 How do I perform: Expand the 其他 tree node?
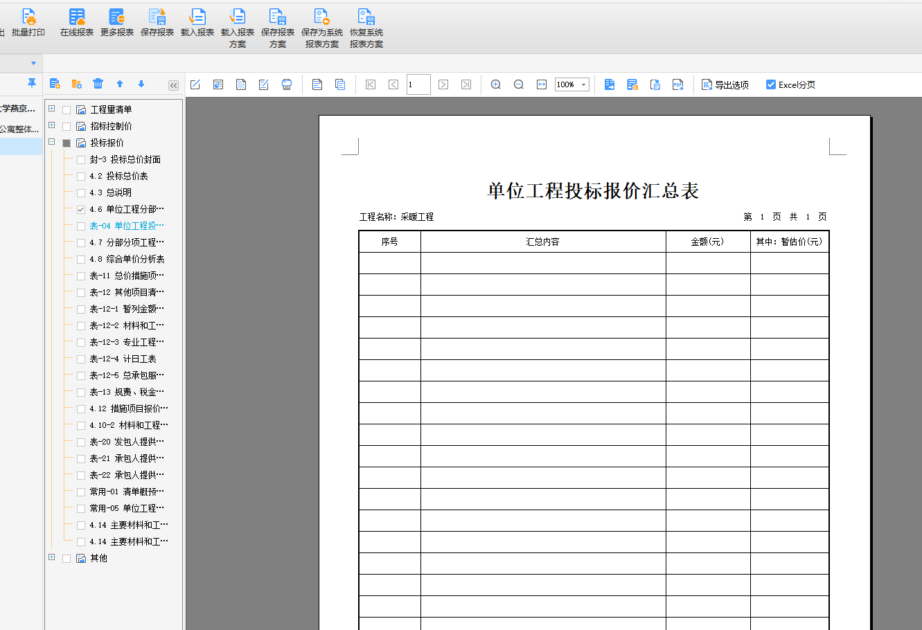(x=51, y=557)
